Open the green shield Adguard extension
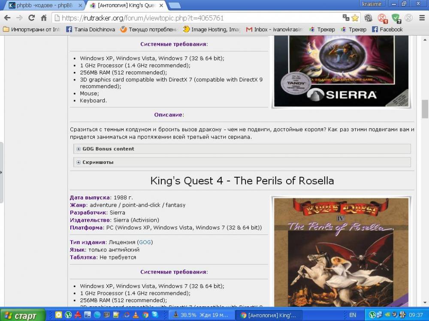The height and width of the screenshot is (321, 429). (x=396, y=18)
